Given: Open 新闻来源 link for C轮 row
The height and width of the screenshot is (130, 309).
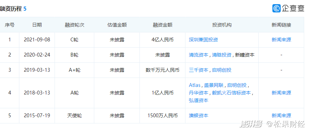Looking at the screenshot, I should coord(281,40).
